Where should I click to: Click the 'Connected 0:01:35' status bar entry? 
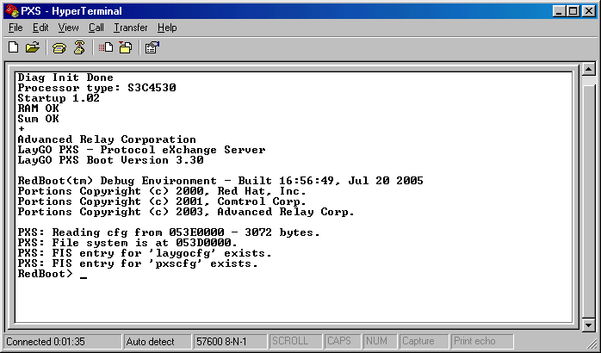click(63, 341)
